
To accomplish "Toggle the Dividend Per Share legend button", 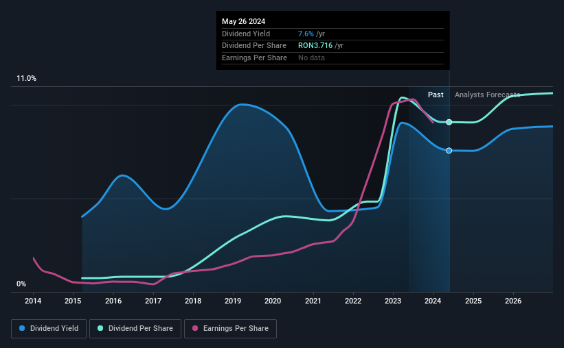I will pyautogui.click(x=135, y=329).
